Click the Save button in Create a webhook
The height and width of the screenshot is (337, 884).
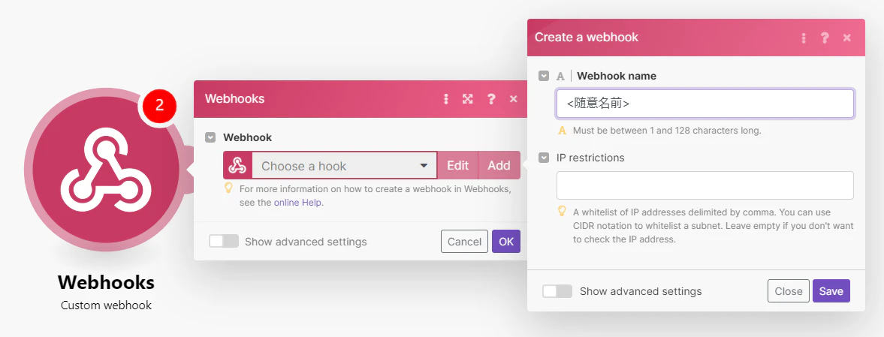coord(831,290)
